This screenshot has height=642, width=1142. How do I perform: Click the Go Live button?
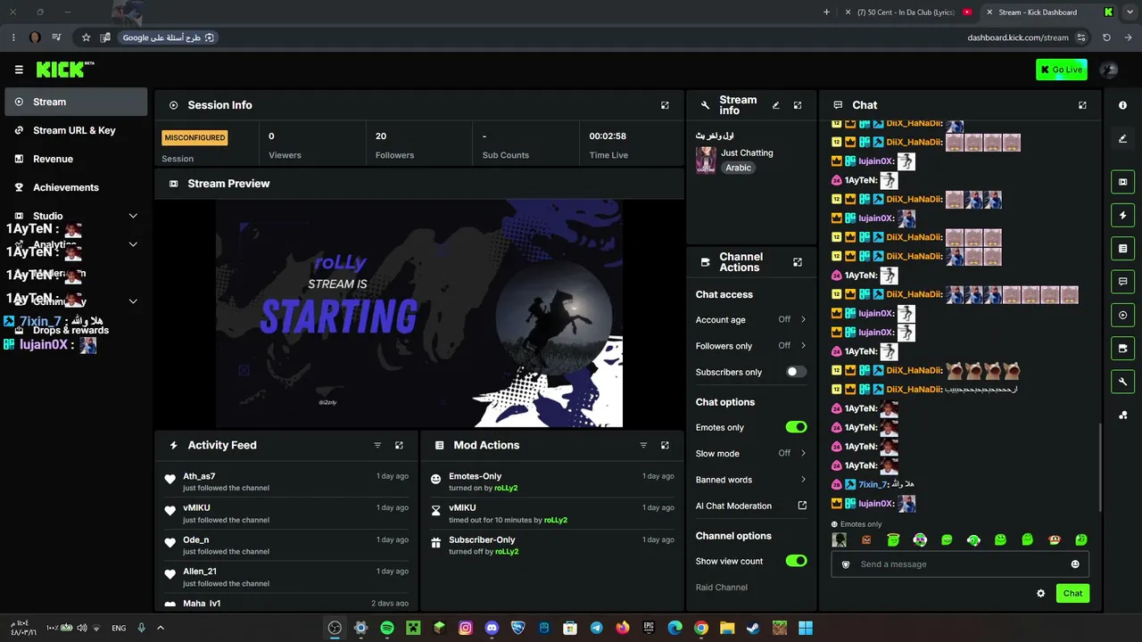pos(1062,70)
